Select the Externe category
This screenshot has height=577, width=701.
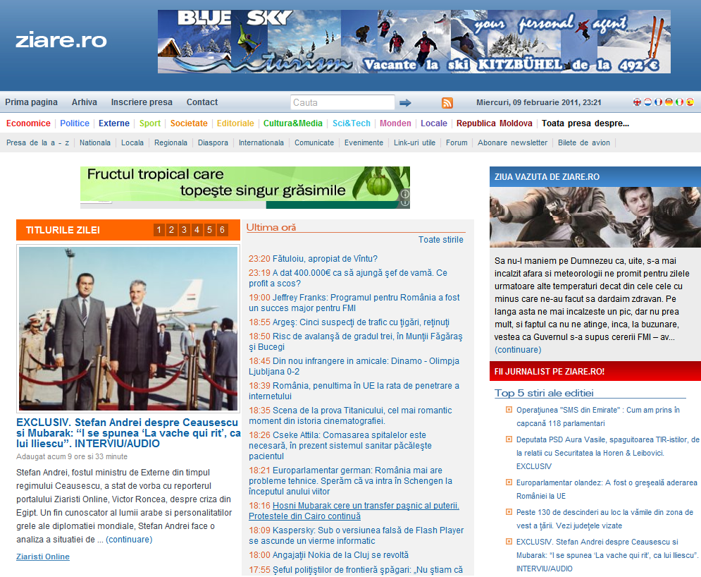pyautogui.click(x=114, y=123)
